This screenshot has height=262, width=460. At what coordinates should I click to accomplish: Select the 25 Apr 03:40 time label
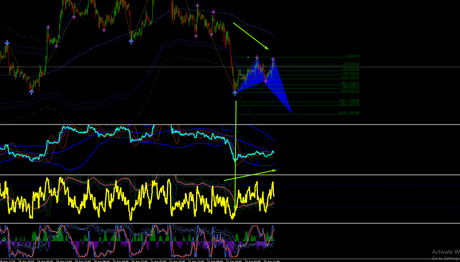[x=253, y=261]
